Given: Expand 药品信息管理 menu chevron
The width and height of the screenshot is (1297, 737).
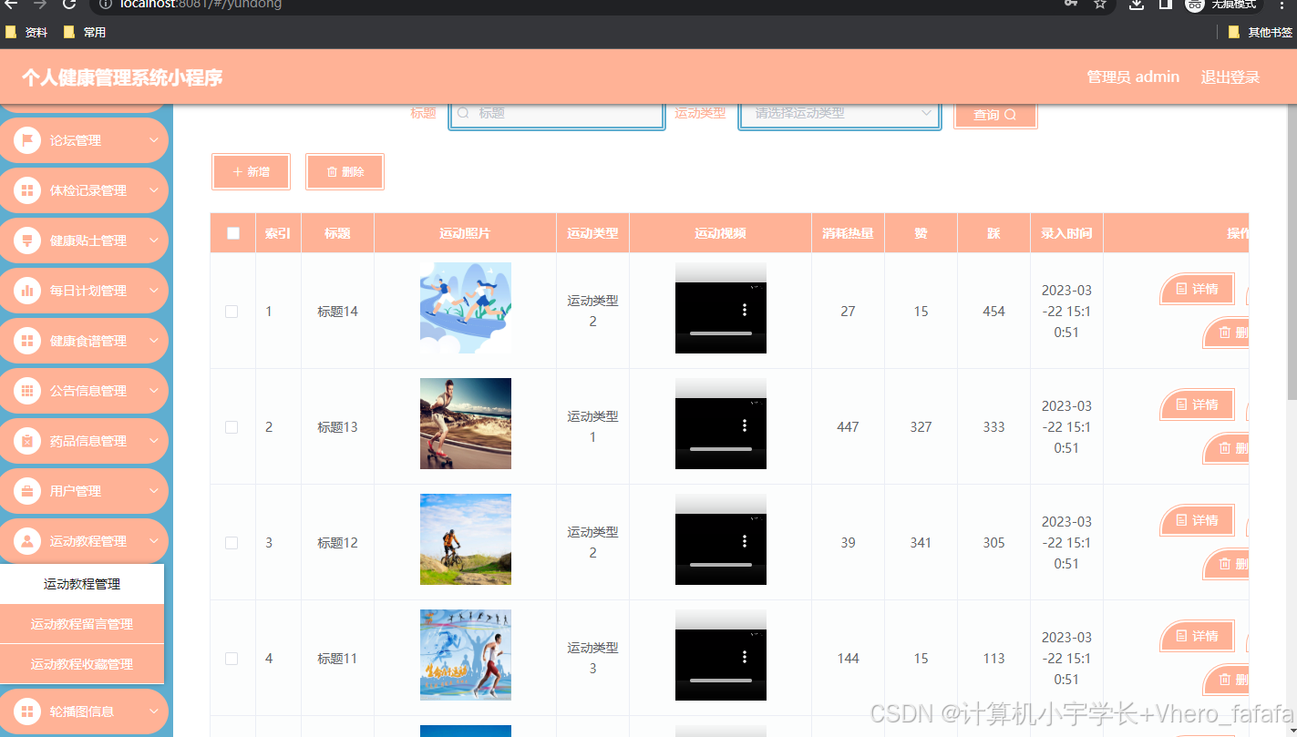Looking at the screenshot, I should click(154, 441).
